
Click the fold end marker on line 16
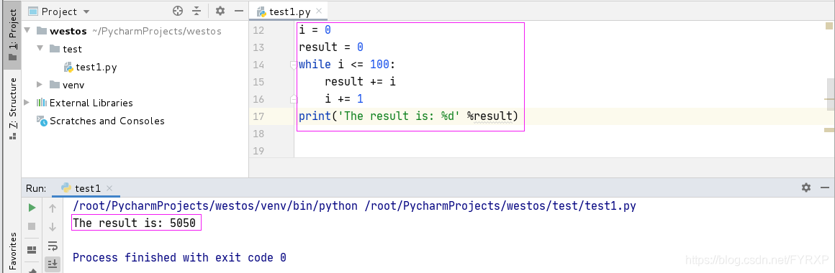(293, 99)
